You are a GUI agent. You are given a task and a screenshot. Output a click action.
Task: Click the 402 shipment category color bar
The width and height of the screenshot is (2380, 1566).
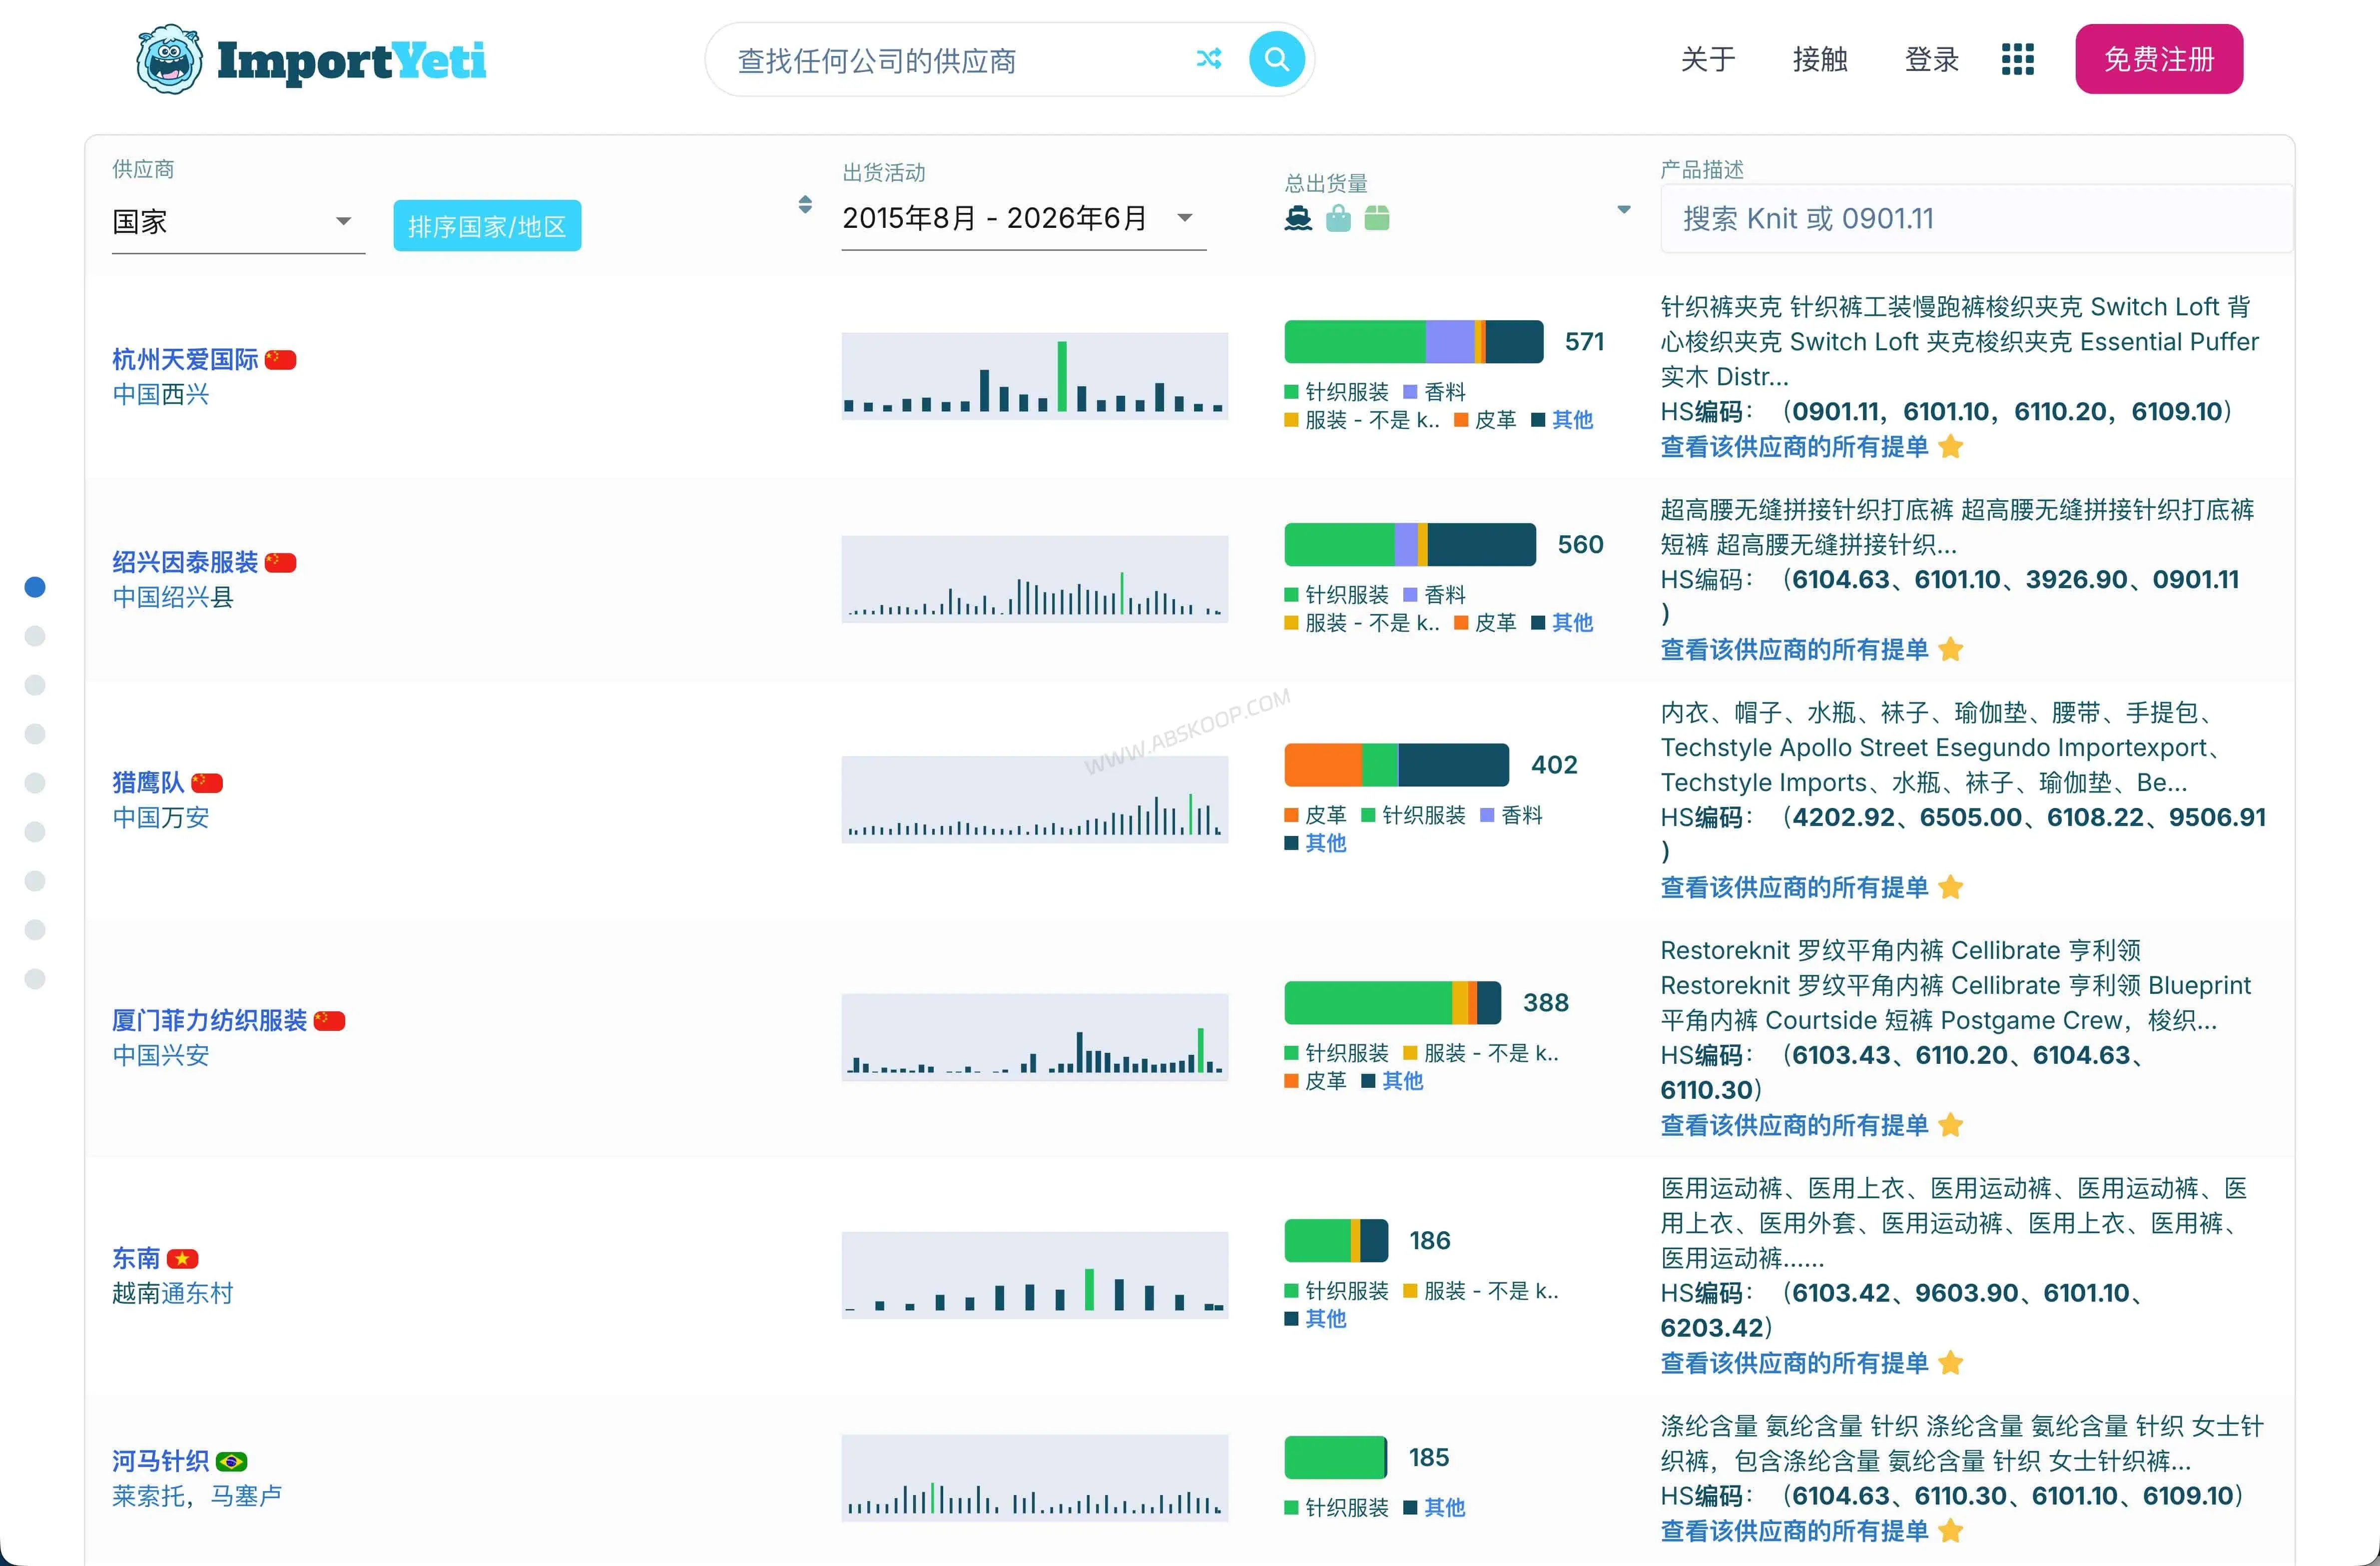[1396, 765]
